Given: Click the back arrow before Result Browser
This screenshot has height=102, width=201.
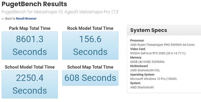Looking at the screenshot, I should (x=3, y=19).
